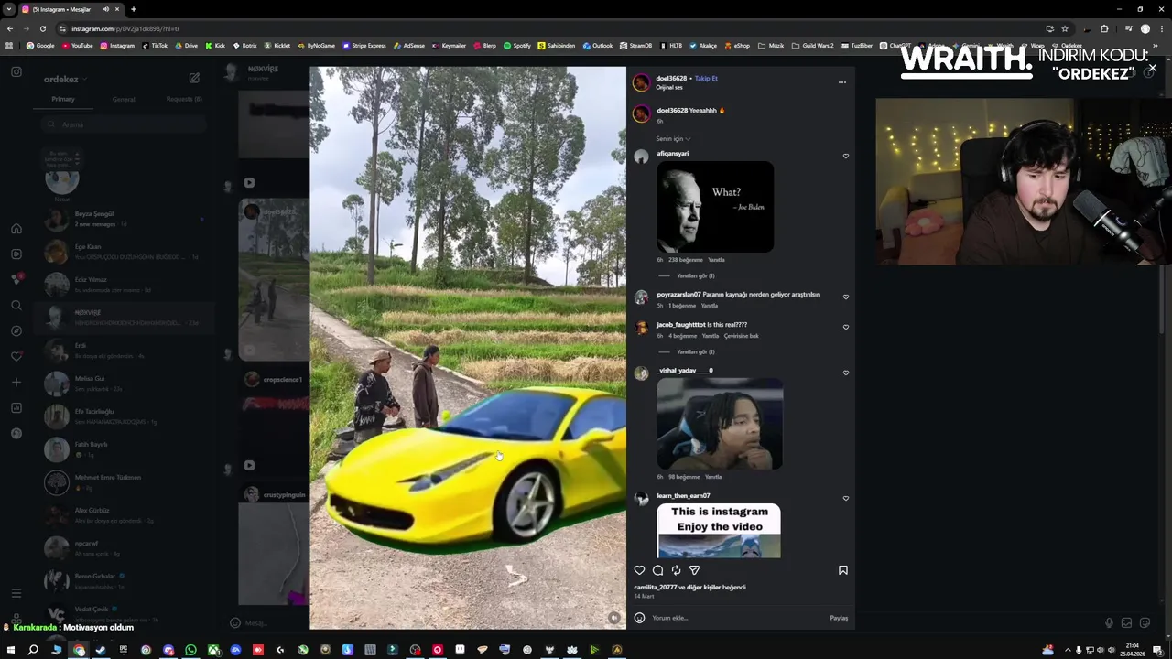Click 'Takip Et' to follow doel36628
1172x659 pixels.
coord(706,78)
